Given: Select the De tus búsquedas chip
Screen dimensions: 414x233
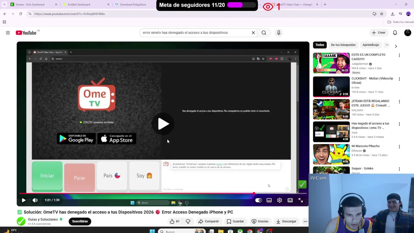Looking at the screenshot, I should click(x=343, y=45).
